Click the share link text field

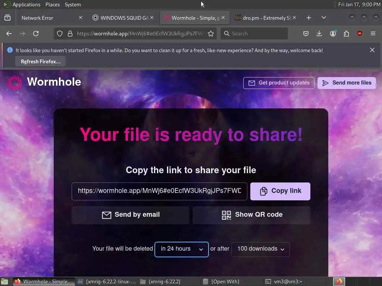click(x=159, y=191)
